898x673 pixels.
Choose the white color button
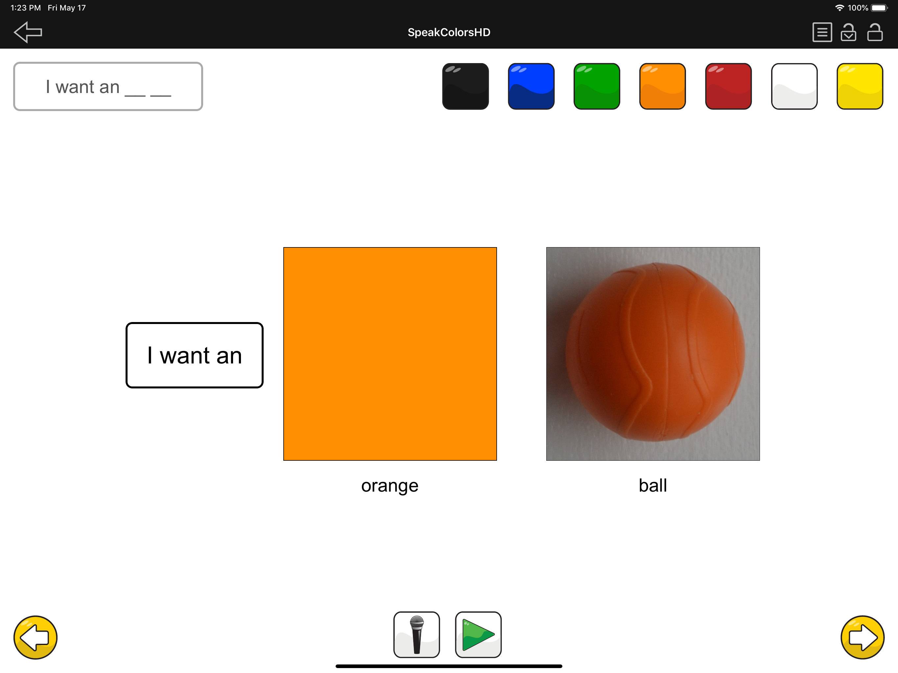pyautogui.click(x=794, y=86)
